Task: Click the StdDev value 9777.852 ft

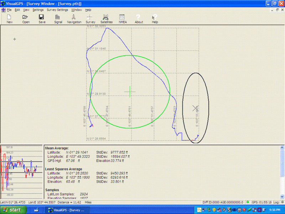Action: (x=119, y=152)
